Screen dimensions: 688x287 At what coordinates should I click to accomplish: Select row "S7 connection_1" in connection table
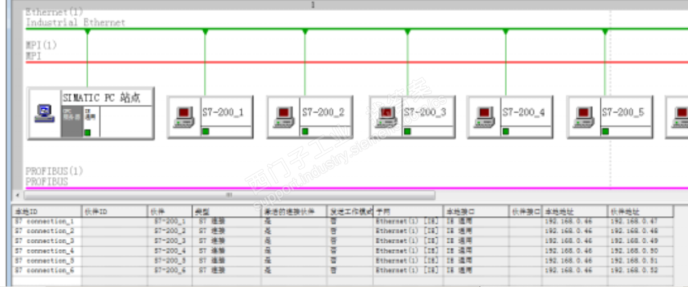(343, 221)
